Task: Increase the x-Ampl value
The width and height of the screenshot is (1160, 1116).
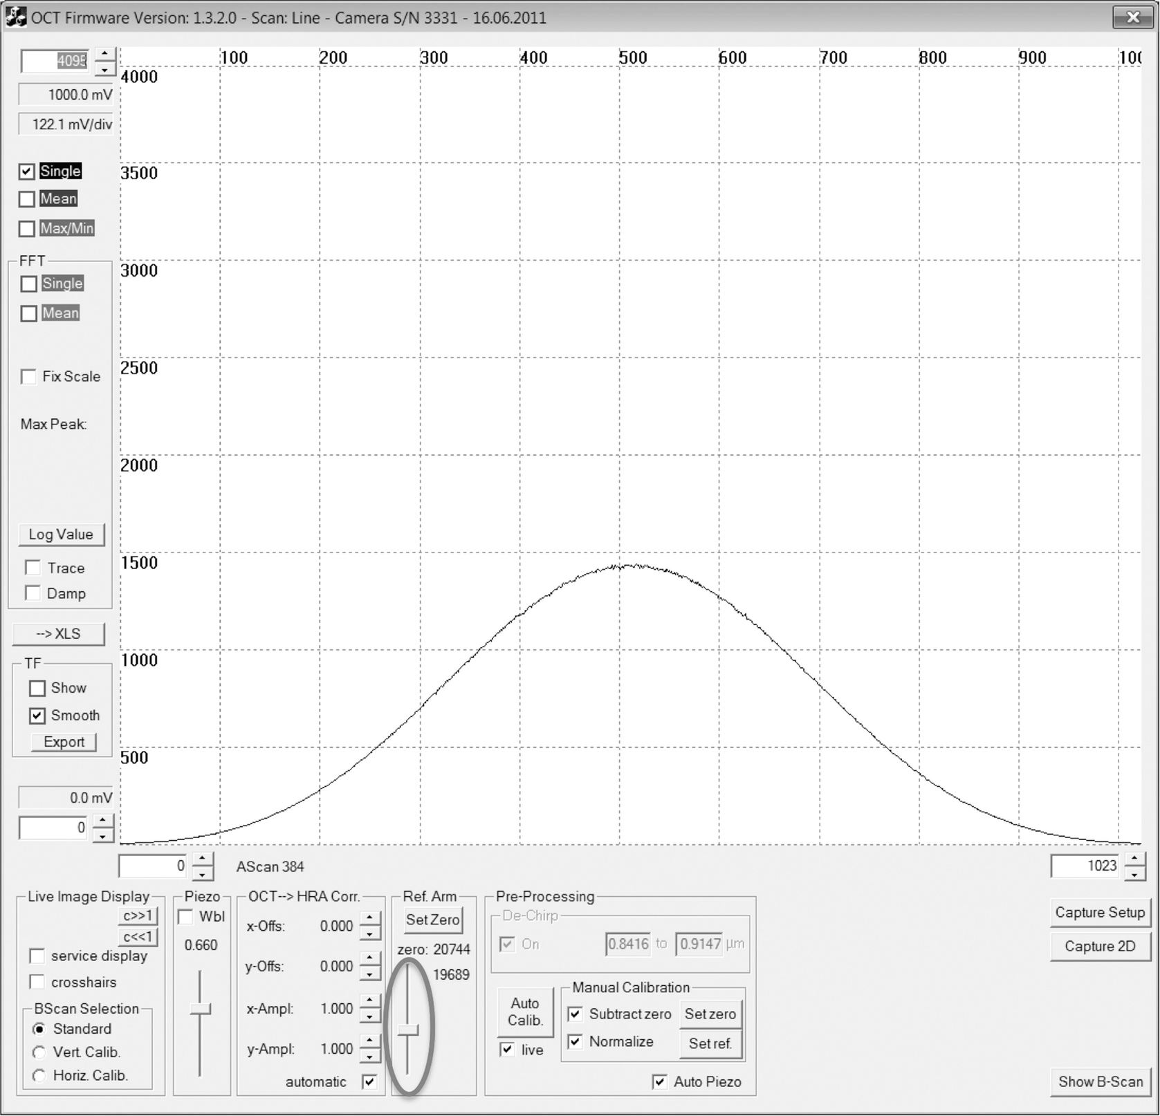Action: pos(371,1001)
